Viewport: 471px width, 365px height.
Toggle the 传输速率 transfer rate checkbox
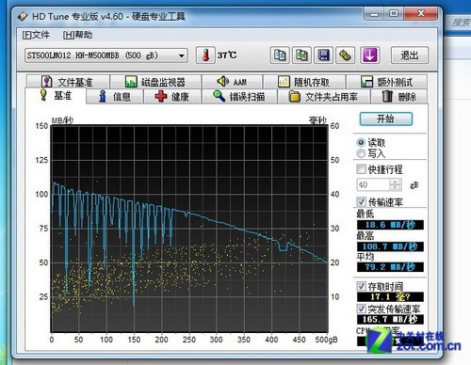point(361,201)
